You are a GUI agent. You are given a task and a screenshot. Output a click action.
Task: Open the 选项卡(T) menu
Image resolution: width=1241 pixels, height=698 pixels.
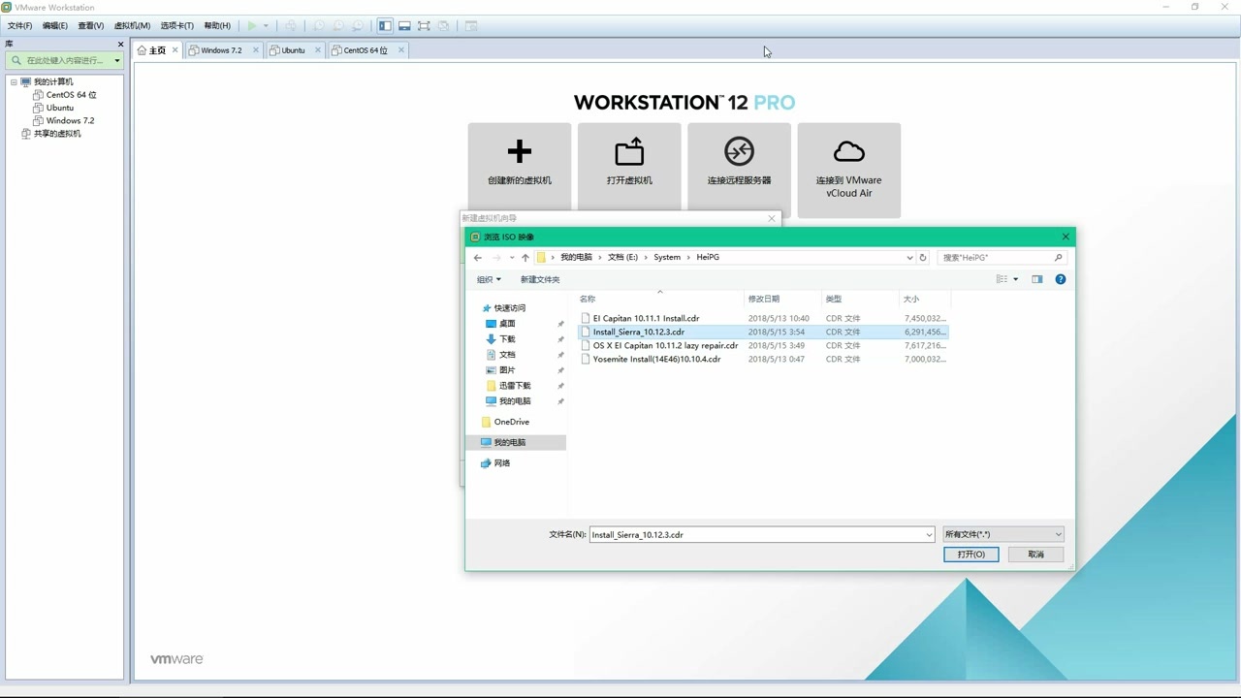coord(176,26)
